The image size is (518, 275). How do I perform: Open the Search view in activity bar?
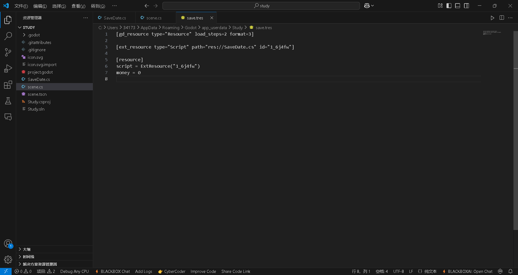[x=8, y=36]
